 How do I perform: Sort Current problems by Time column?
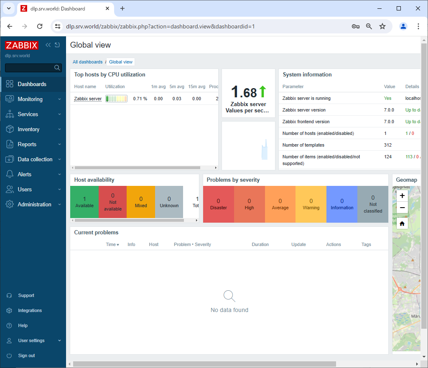[x=112, y=244]
